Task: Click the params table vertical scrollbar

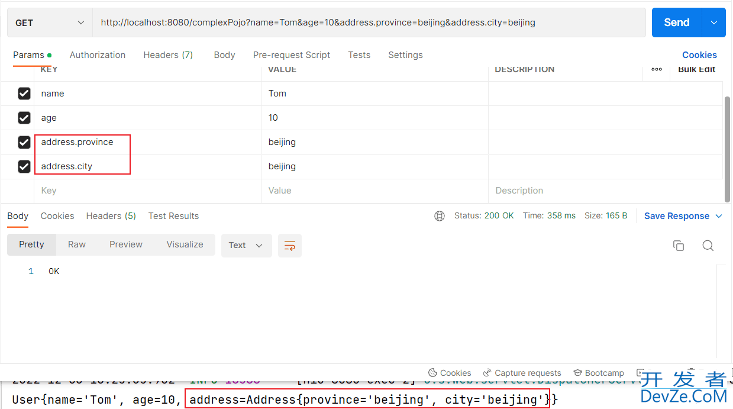Action: click(728, 148)
